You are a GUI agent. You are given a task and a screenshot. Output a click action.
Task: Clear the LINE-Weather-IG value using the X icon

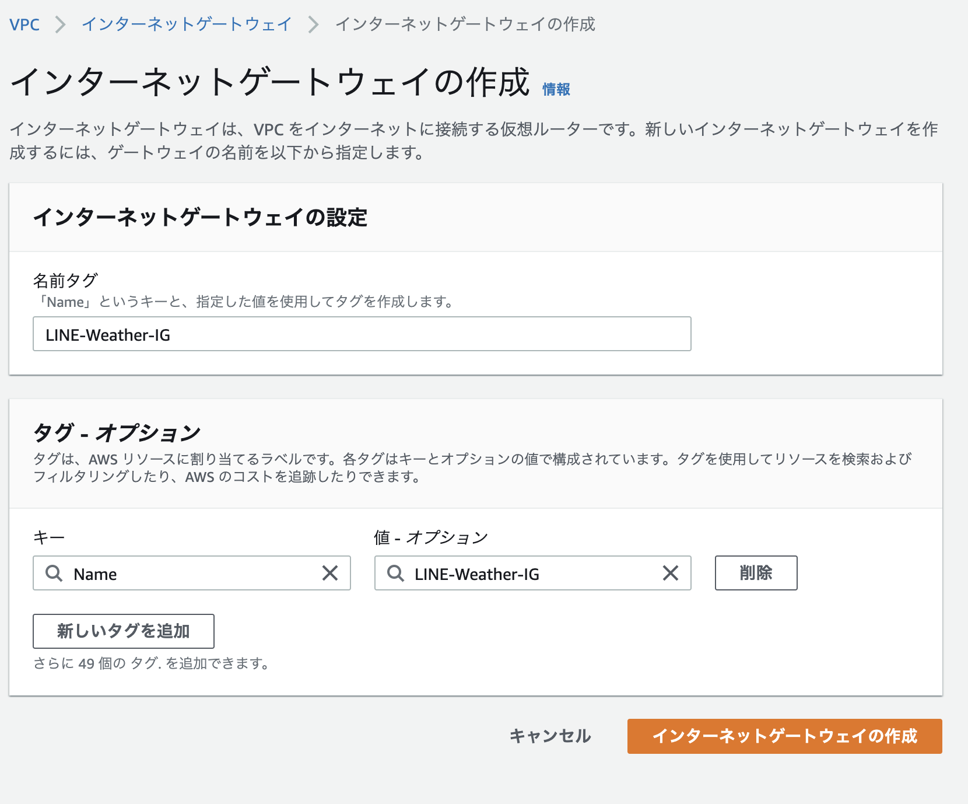point(671,574)
